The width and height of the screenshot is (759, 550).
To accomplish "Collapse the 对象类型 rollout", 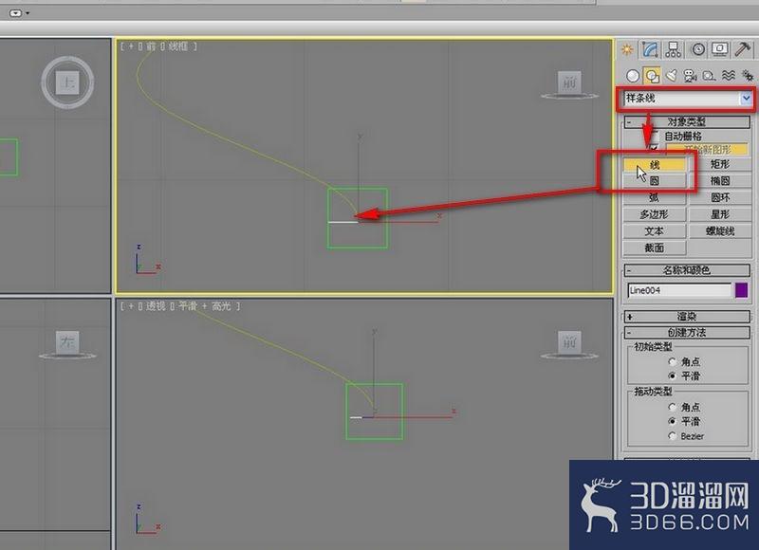I will (x=686, y=121).
